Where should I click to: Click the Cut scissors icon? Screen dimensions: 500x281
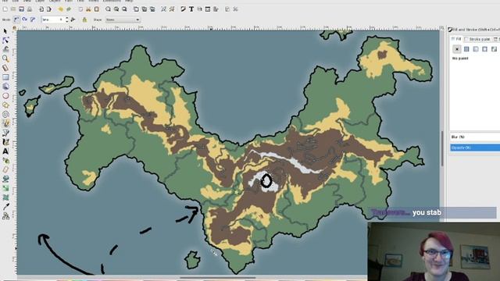coord(88,9)
